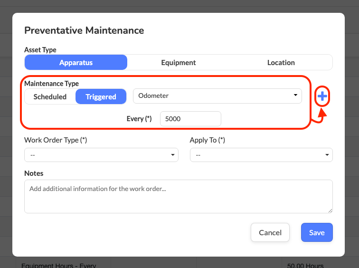
Task: Switch maintenance type to Scheduled
Action: pos(50,97)
